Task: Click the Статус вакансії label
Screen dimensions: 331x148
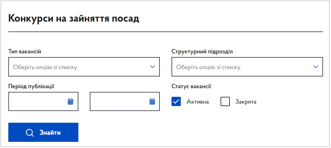Action: tap(191, 86)
